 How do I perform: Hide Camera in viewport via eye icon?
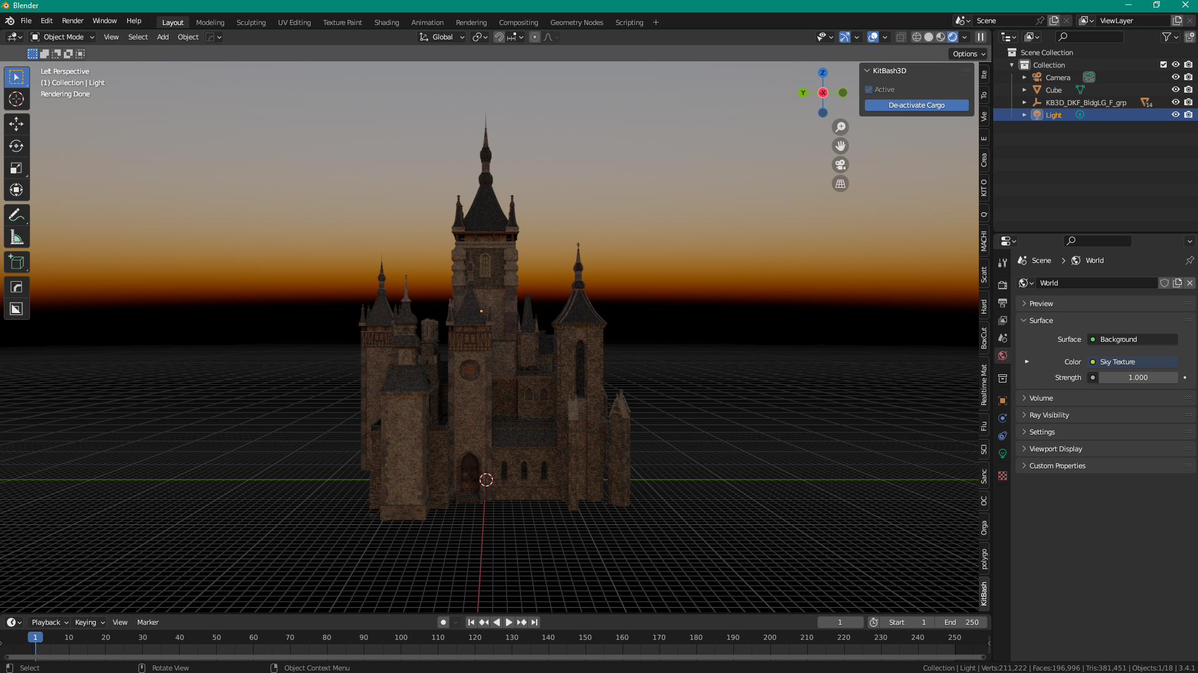tap(1175, 78)
